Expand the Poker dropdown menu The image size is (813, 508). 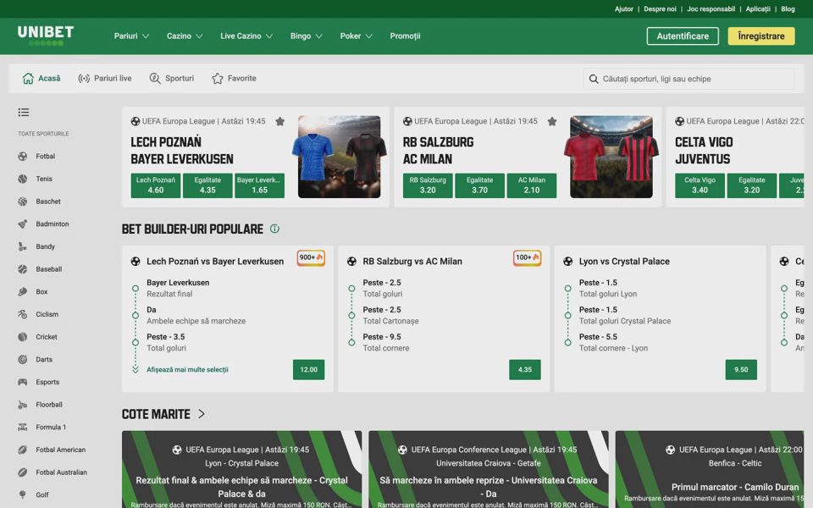coord(357,36)
